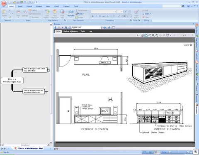Open the font name dropdown
199x155 pixels.
click(115, 12)
